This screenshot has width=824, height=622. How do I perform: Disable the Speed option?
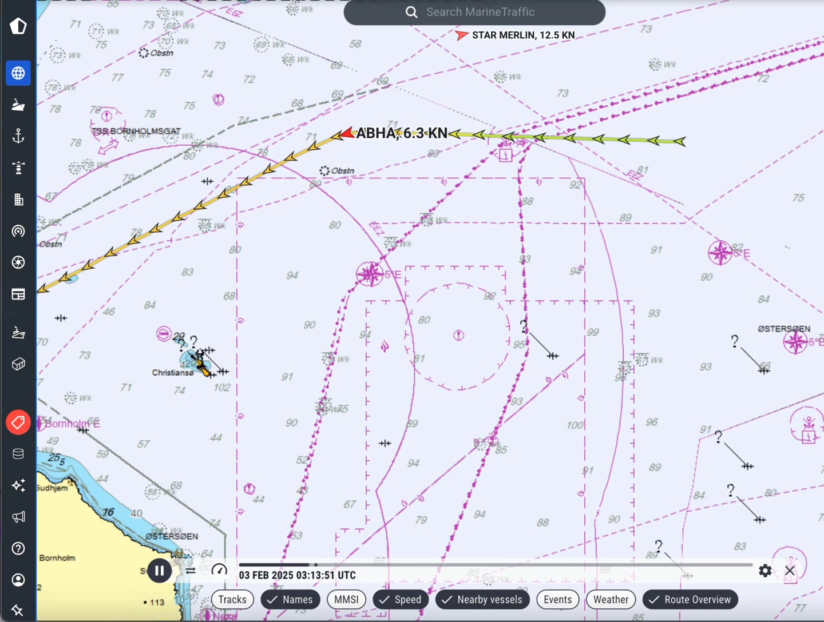tap(401, 600)
